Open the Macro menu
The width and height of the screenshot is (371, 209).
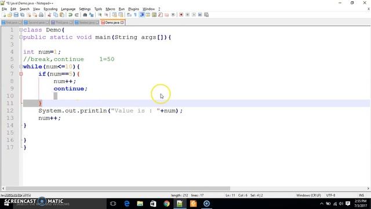pos(110,9)
